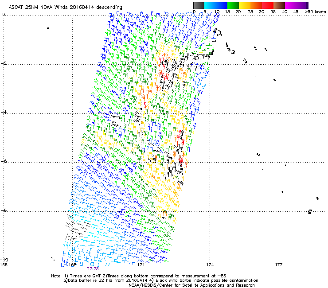Screen dimensions: 328x288
Task: Click the cyan-blue 5-15 knots legend segment
Action: point(216,5)
